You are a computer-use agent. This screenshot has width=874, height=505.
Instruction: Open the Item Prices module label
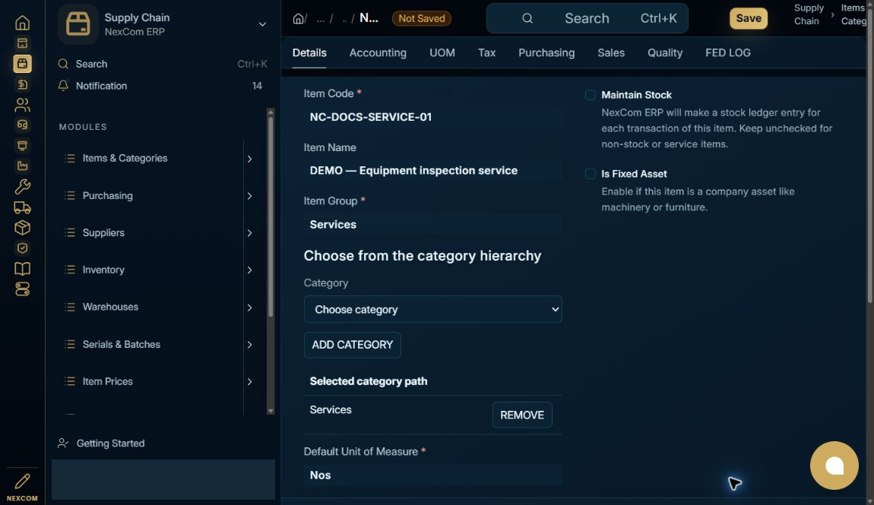[x=108, y=381]
